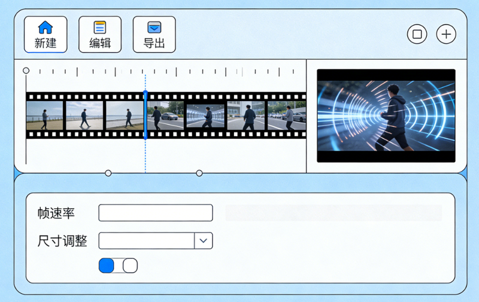Click the grey bar beside 帧速率 field
This screenshot has width=479, height=302.
click(x=333, y=213)
